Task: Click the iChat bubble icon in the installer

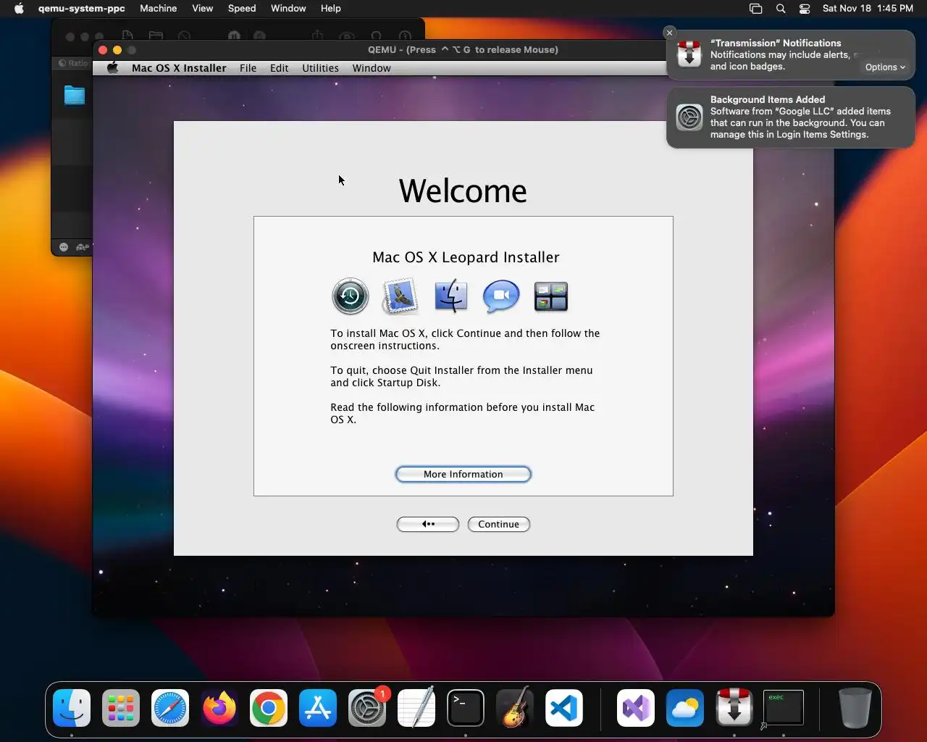Action: click(x=501, y=296)
